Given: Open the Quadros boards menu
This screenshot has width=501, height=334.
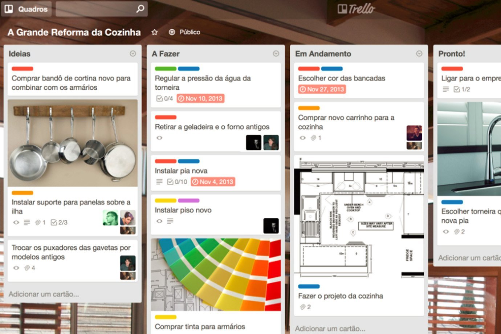Looking at the screenshot, I should pos(26,9).
